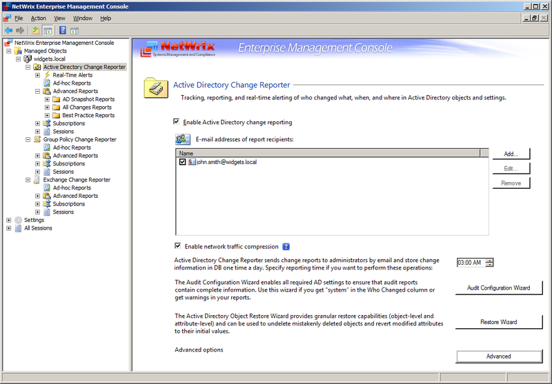Increase reporting time with up spinner arrow
This screenshot has height=384, width=552.
point(489,261)
